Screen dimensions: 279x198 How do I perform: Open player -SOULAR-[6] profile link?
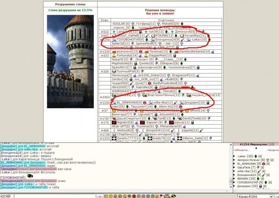click(121, 24)
